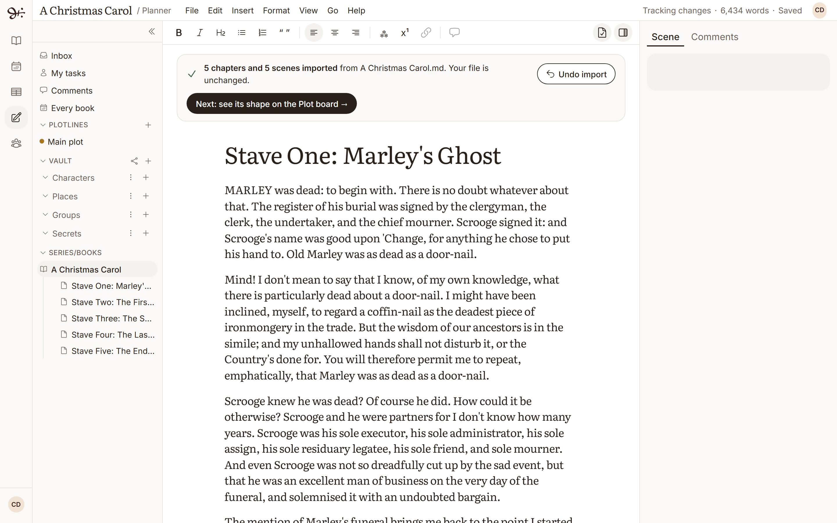Open Inbox in sidebar

[97, 56]
